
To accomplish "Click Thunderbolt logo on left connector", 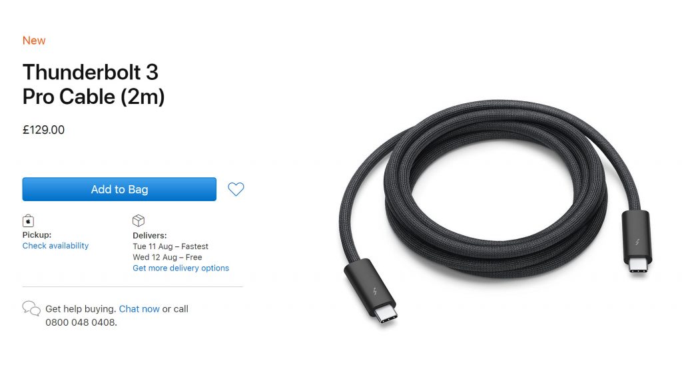I will 375,291.
